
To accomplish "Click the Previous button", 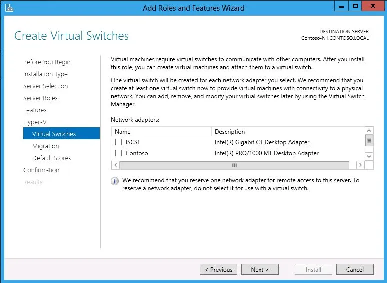I will coord(218,269).
